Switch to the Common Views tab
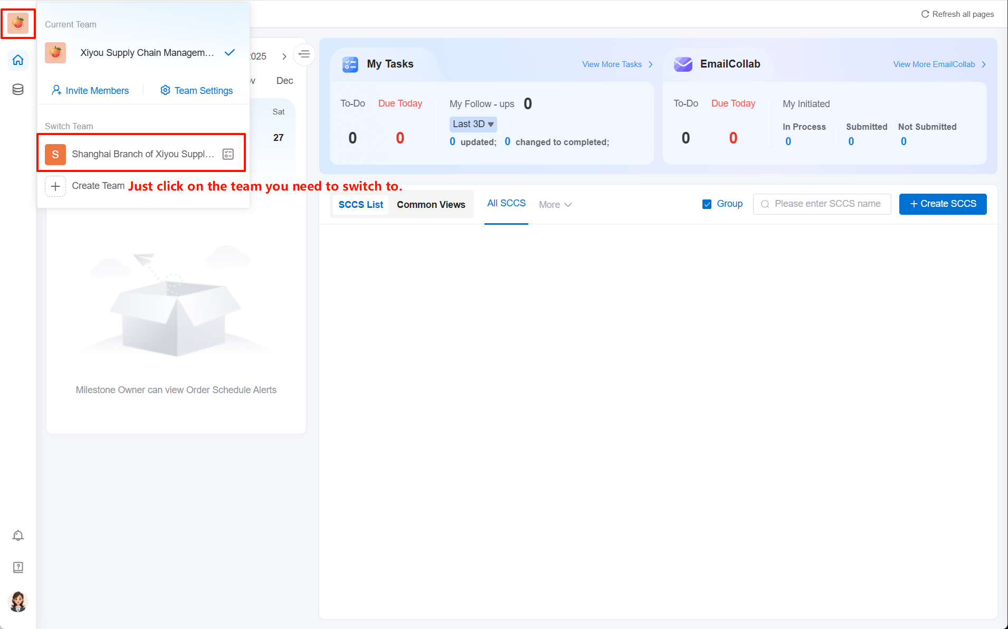Screen dimensions: 1008x629 click(x=431, y=205)
